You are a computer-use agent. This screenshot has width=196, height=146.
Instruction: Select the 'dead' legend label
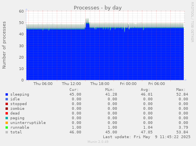coord(15,113)
